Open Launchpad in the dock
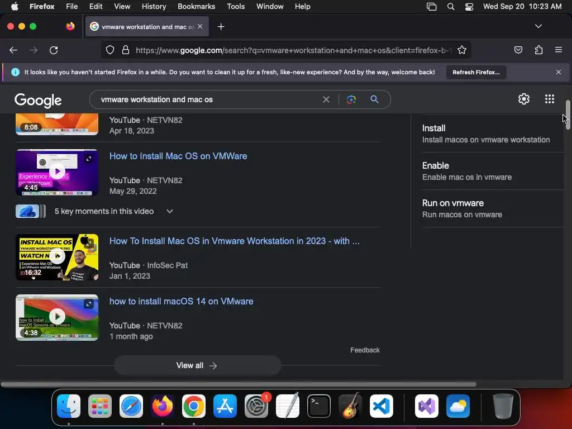 pos(100,406)
